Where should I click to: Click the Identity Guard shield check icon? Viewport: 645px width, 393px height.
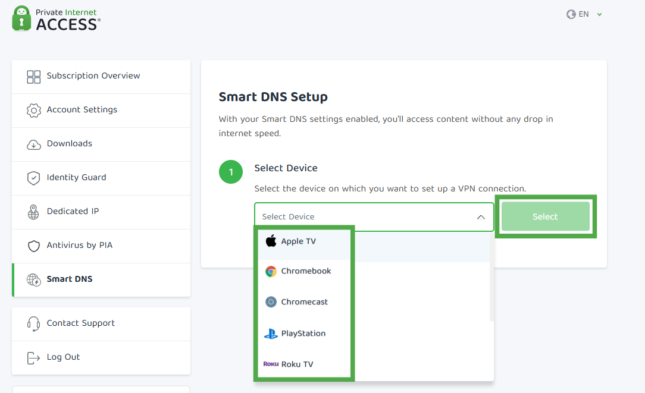pyautogui.click(x=34, y=178)
